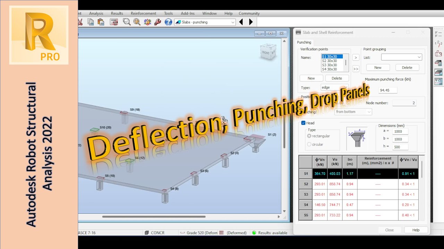Click the Close button in dialog
Screen dimensions: 444x249
pyautogui.click(x=389, y=230)
